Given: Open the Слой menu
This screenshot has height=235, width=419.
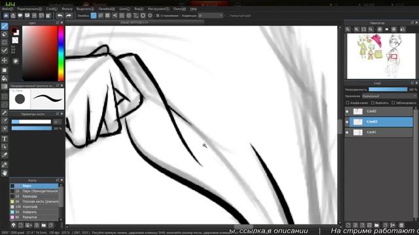Looking at the screenshot, I should [52, 8].
